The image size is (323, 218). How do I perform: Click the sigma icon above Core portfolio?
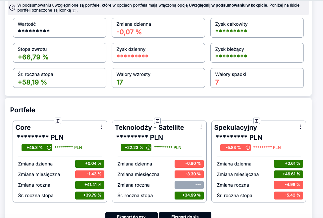[58, 121]
